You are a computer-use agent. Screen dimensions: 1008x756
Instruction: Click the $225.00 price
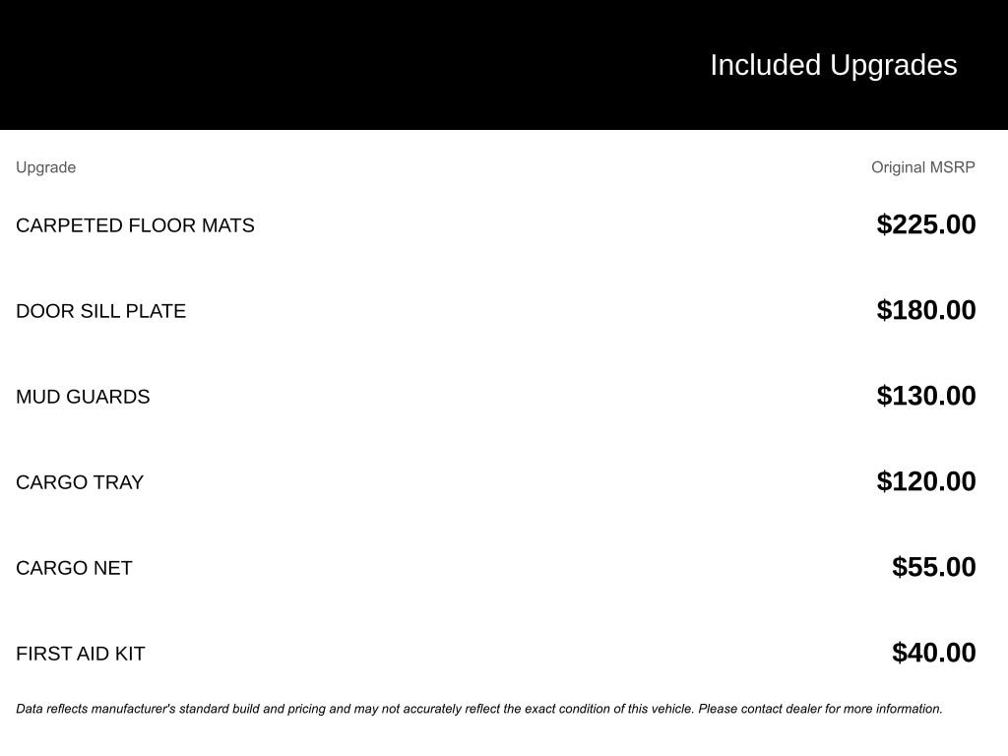click(926, 224)
